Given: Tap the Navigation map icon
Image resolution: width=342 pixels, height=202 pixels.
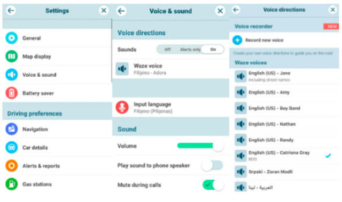Looking at the screenshot, I should pyautogui.click(x=12, y=129).
